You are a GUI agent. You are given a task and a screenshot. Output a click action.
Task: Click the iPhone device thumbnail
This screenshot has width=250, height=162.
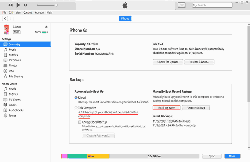[x=6, y=29]
